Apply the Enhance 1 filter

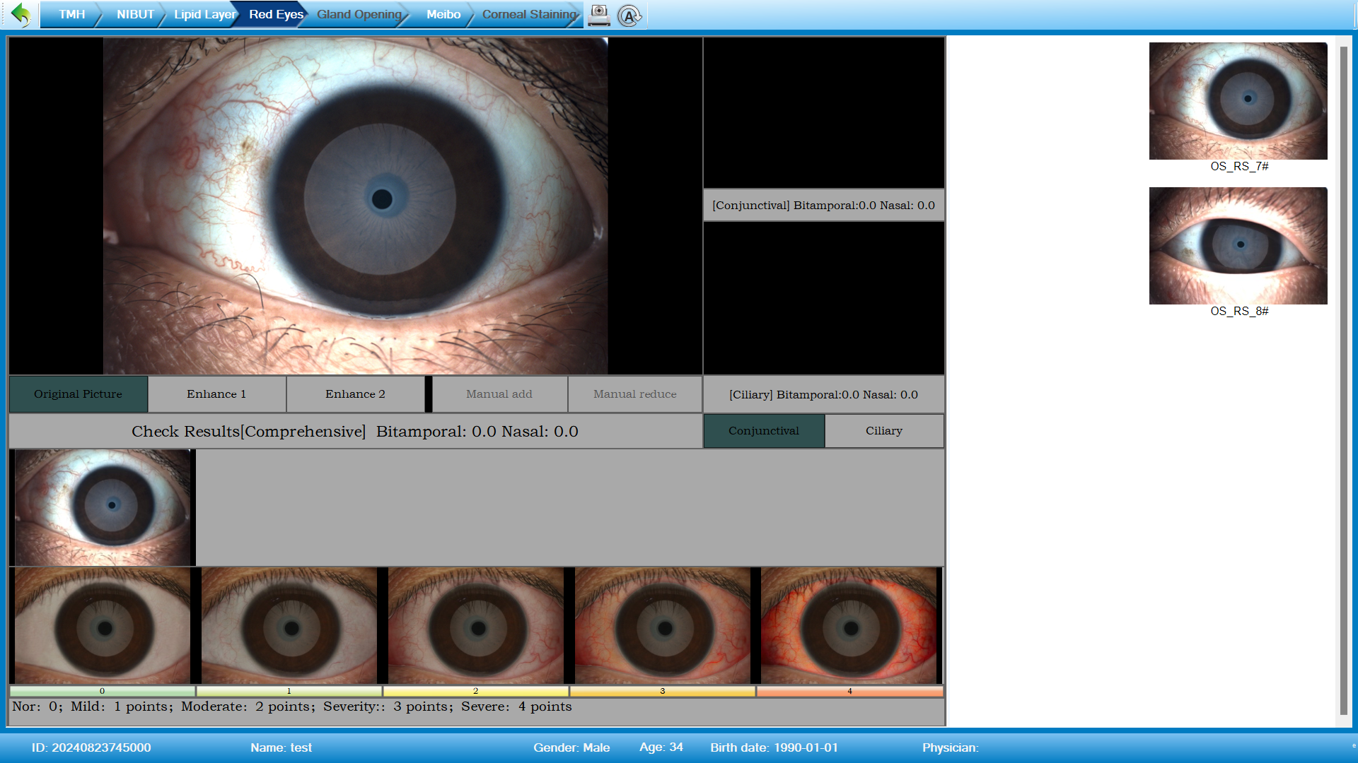(216, 394)
